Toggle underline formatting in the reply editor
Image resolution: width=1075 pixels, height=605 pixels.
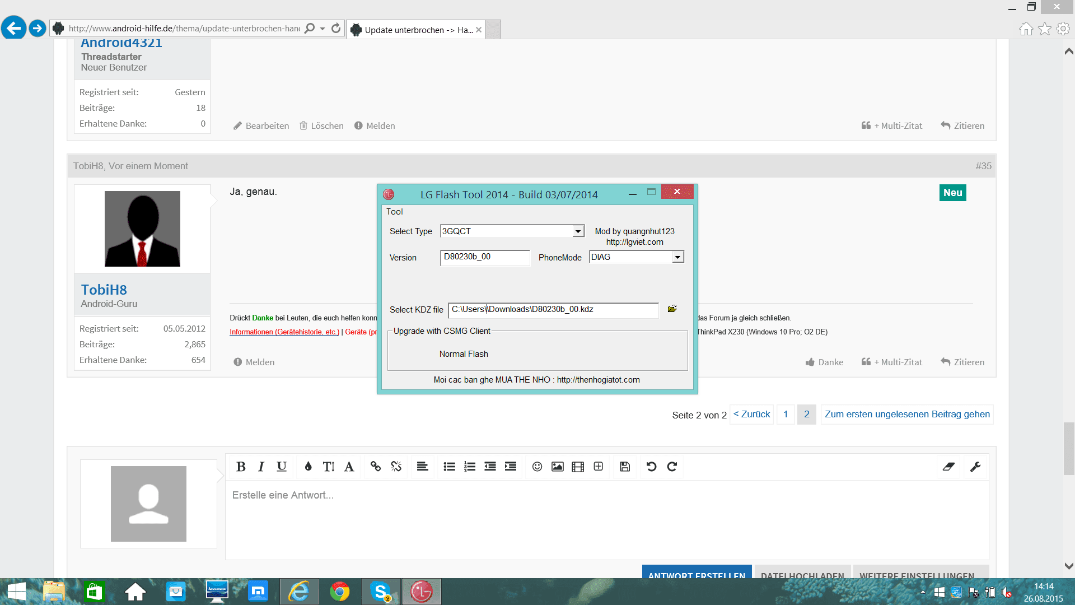coord(282,467)
